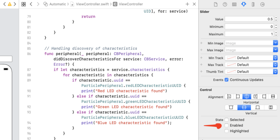Screen dimensions: 280x140
Task: Set vertical alignment to bottom
Action: pos(257,107)
